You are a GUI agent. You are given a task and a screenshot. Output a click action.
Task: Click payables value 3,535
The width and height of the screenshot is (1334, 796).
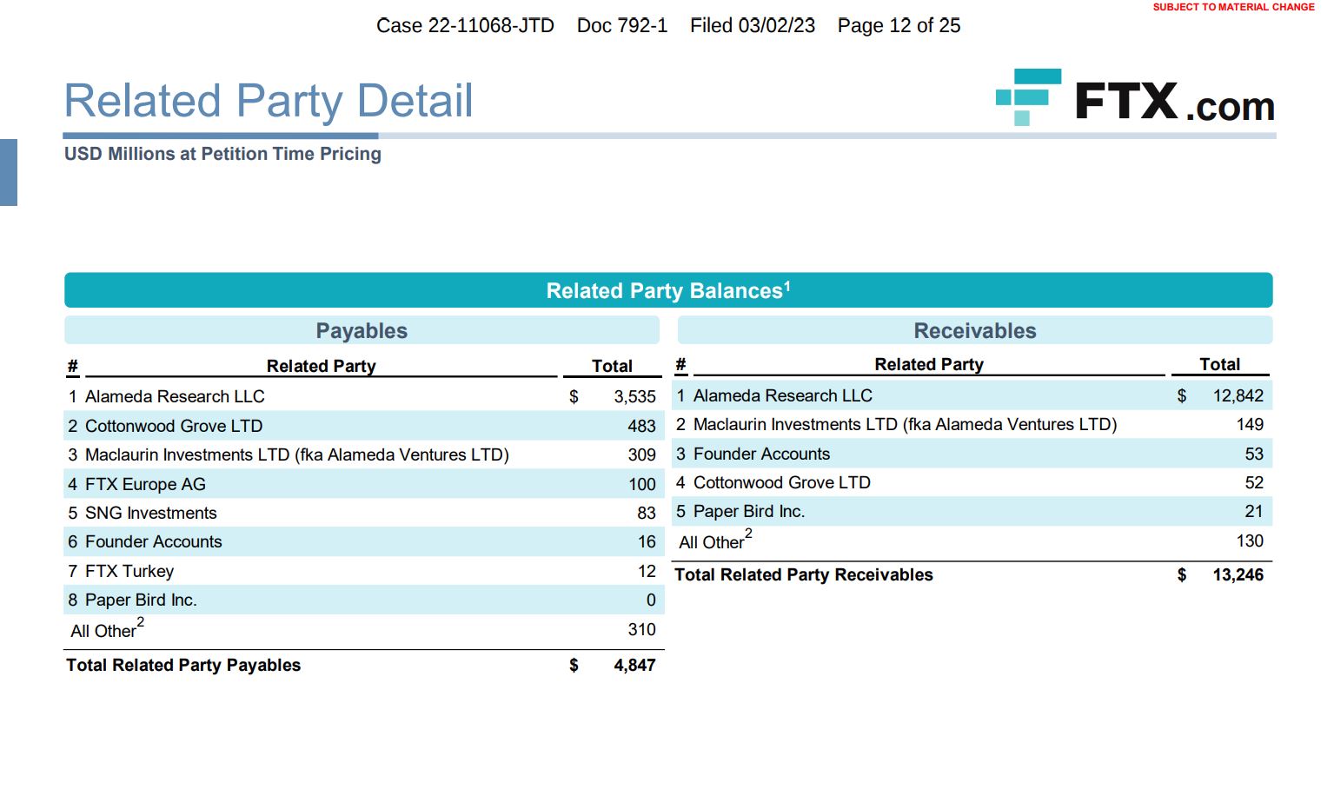pos(634,396)
